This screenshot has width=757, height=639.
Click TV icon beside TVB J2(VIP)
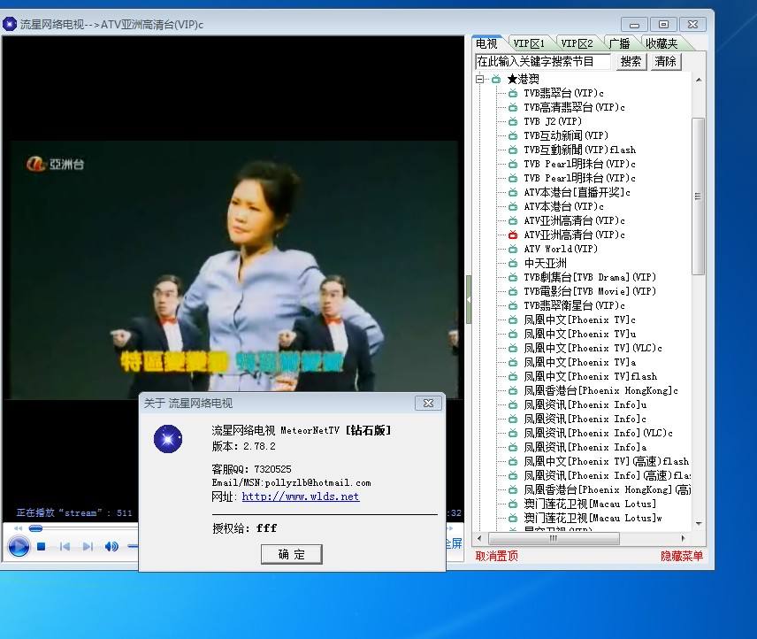tap(513, 121)
